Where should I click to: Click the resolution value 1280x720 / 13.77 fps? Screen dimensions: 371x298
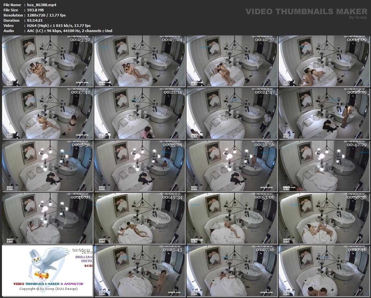tap(46, 15)
